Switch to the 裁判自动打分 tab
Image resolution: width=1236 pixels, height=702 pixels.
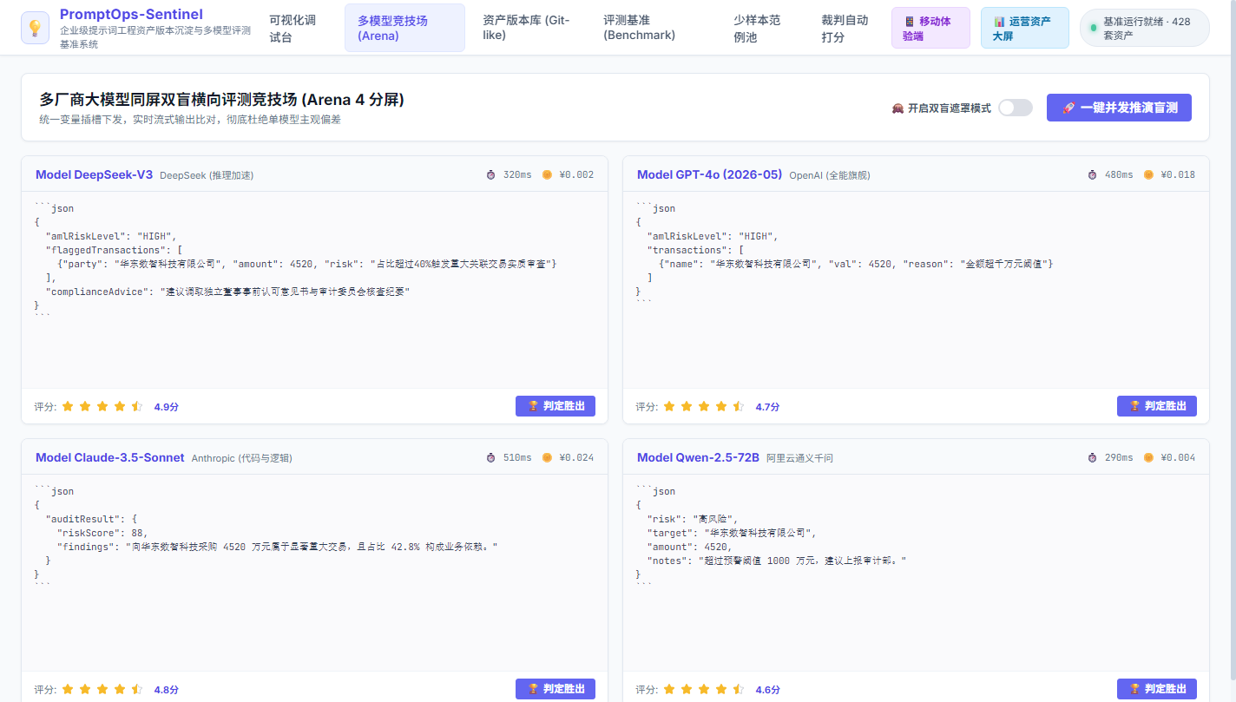(845, 28)
